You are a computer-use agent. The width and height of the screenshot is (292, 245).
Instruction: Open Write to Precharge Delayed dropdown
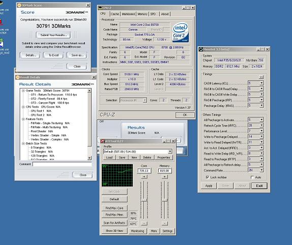point(261,136)
